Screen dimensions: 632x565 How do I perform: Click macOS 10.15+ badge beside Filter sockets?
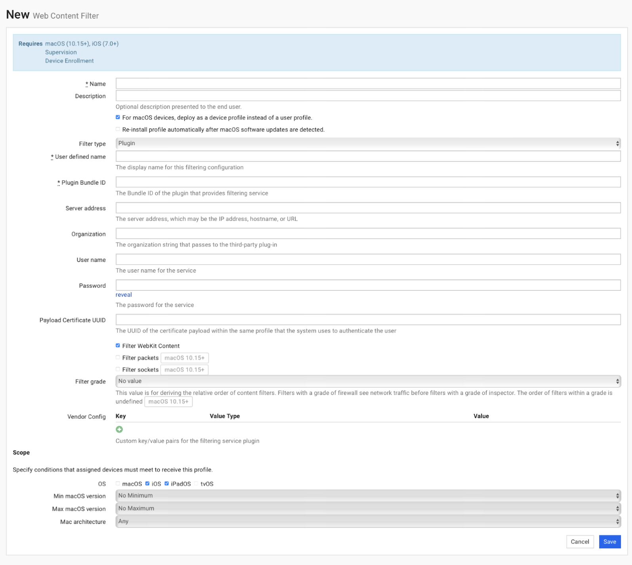point(185,370)
